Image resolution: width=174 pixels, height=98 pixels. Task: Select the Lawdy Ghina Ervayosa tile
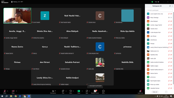click(x=45, y=78)
